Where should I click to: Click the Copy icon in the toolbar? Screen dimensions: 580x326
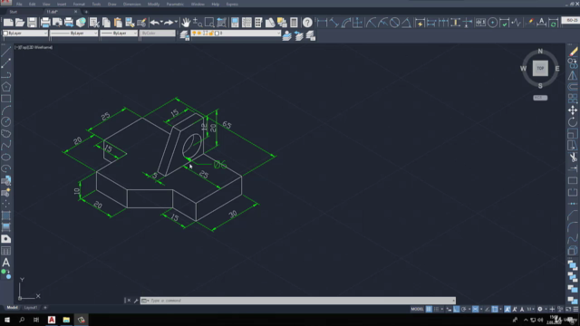coord(106,23)
